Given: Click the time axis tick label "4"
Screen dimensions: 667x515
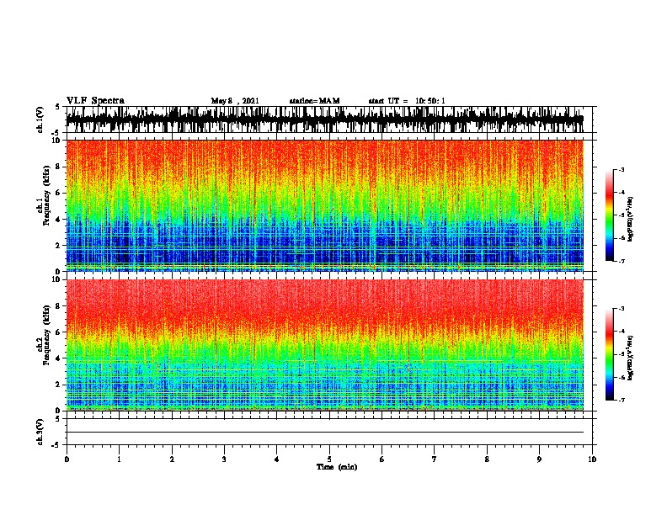Looking at the screenshot, I should pyautogui.click(x=277, y=459).
